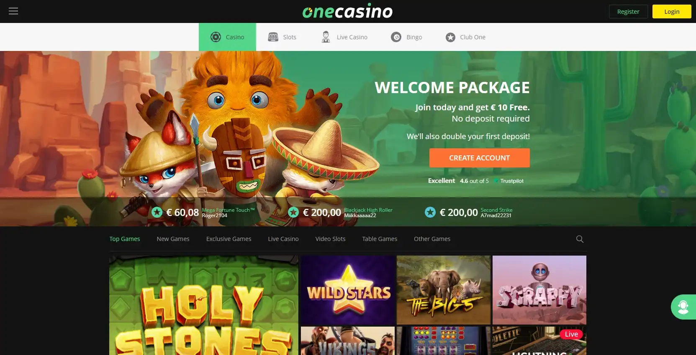Open the Trustpilot rating link
This screenshot has width=696, height=355.
[x=475, y=181]
